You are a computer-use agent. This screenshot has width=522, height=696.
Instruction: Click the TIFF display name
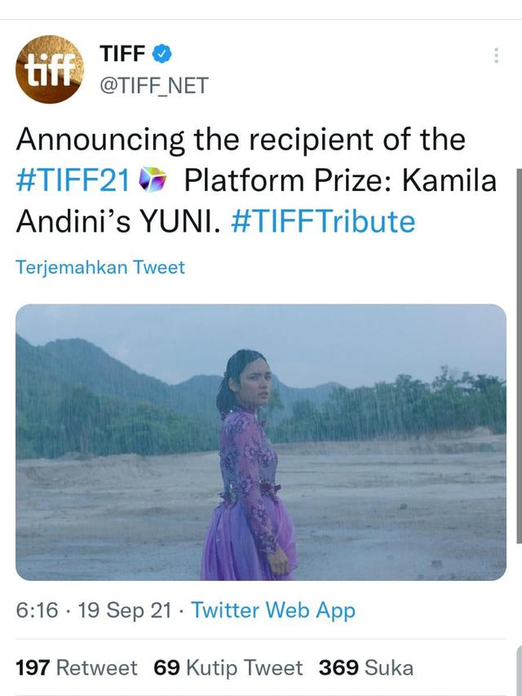pos(122,54)
